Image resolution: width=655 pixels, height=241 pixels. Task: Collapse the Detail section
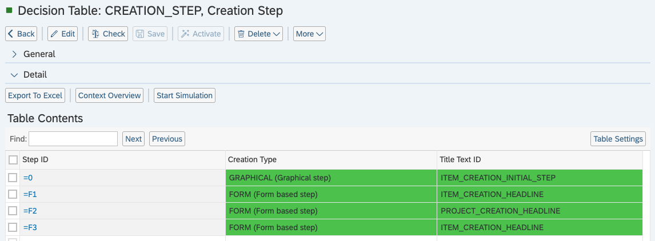[15, 75]
